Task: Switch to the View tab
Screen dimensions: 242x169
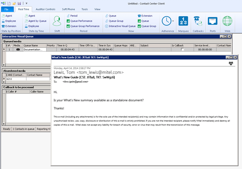Action: click(x=97, y=9)
